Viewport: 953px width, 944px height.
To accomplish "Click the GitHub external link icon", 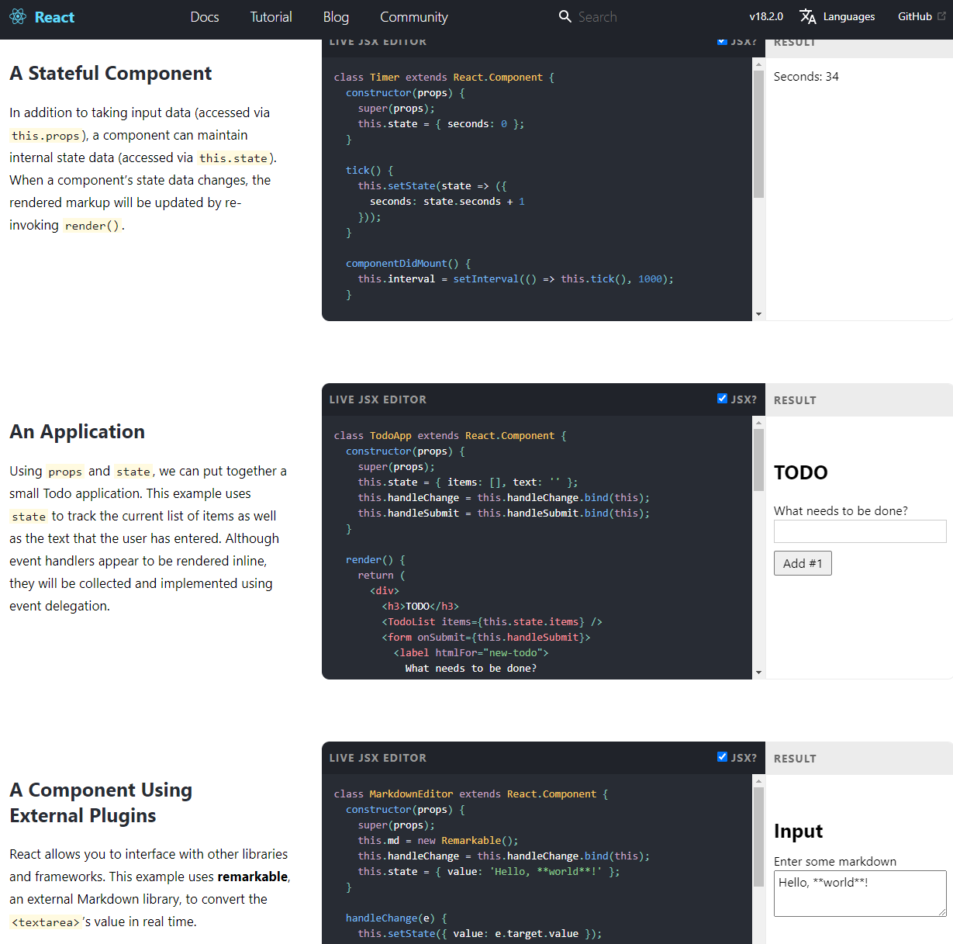I will [942, 16].
